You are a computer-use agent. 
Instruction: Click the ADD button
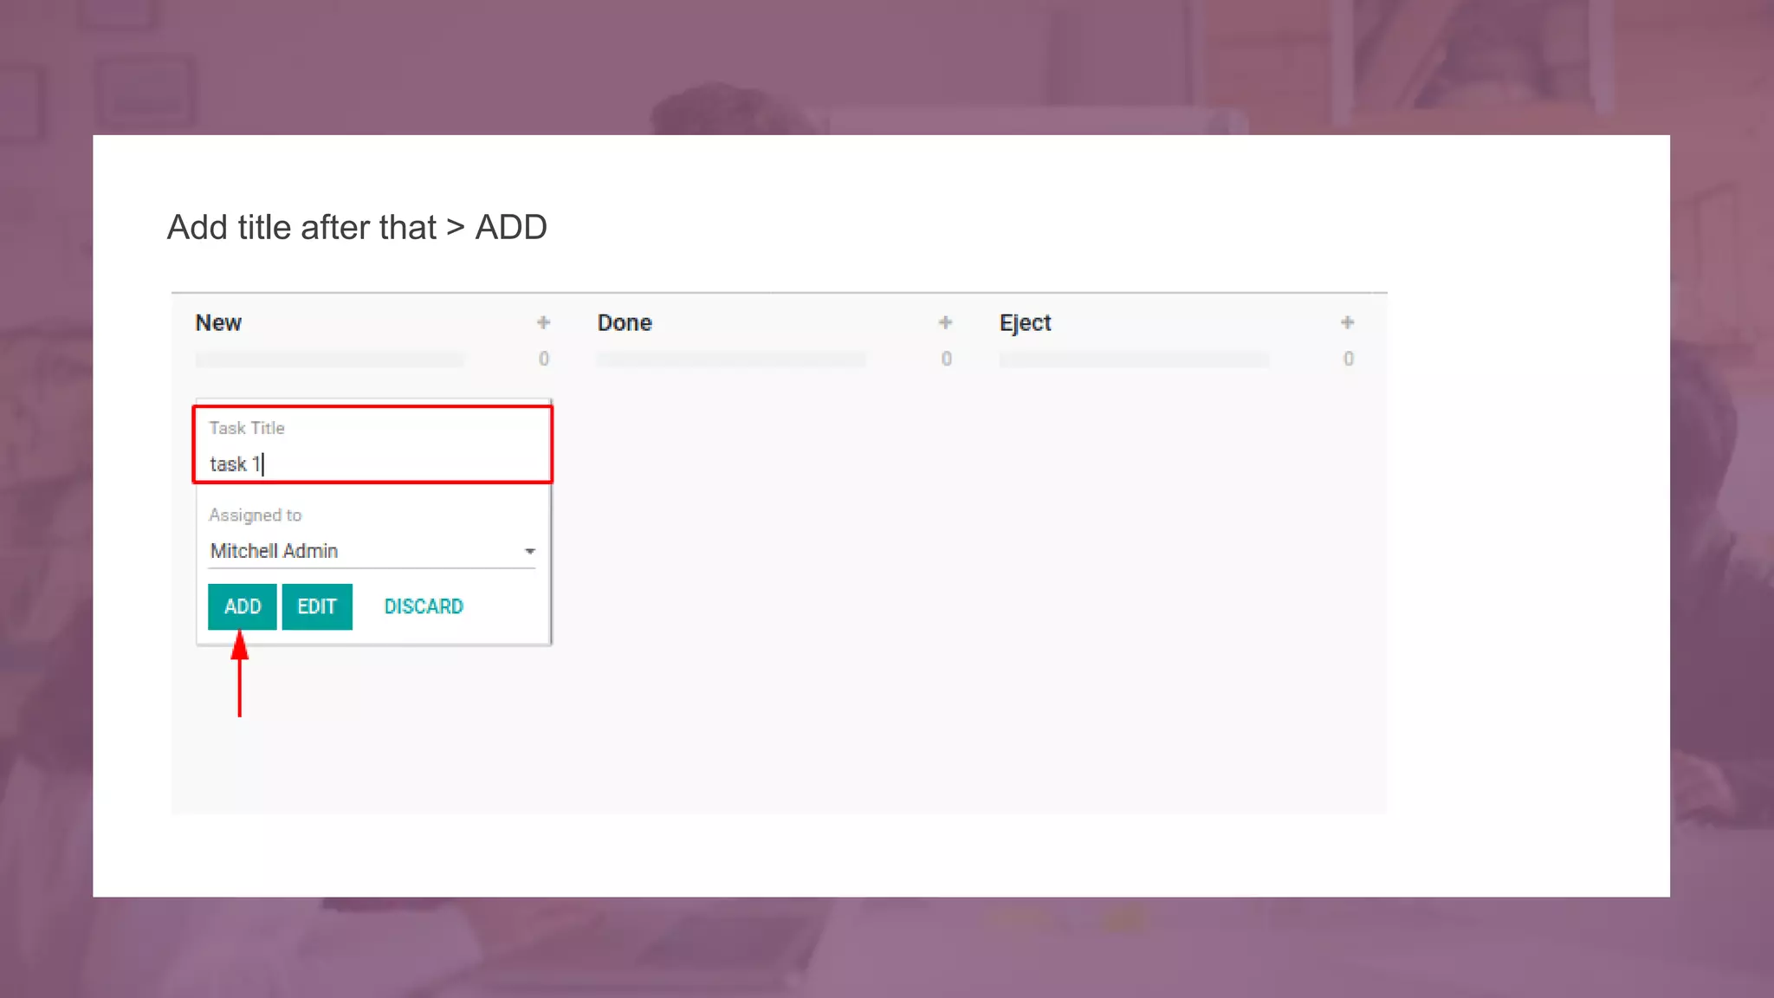pyautogui.click(x=242, y=606)
